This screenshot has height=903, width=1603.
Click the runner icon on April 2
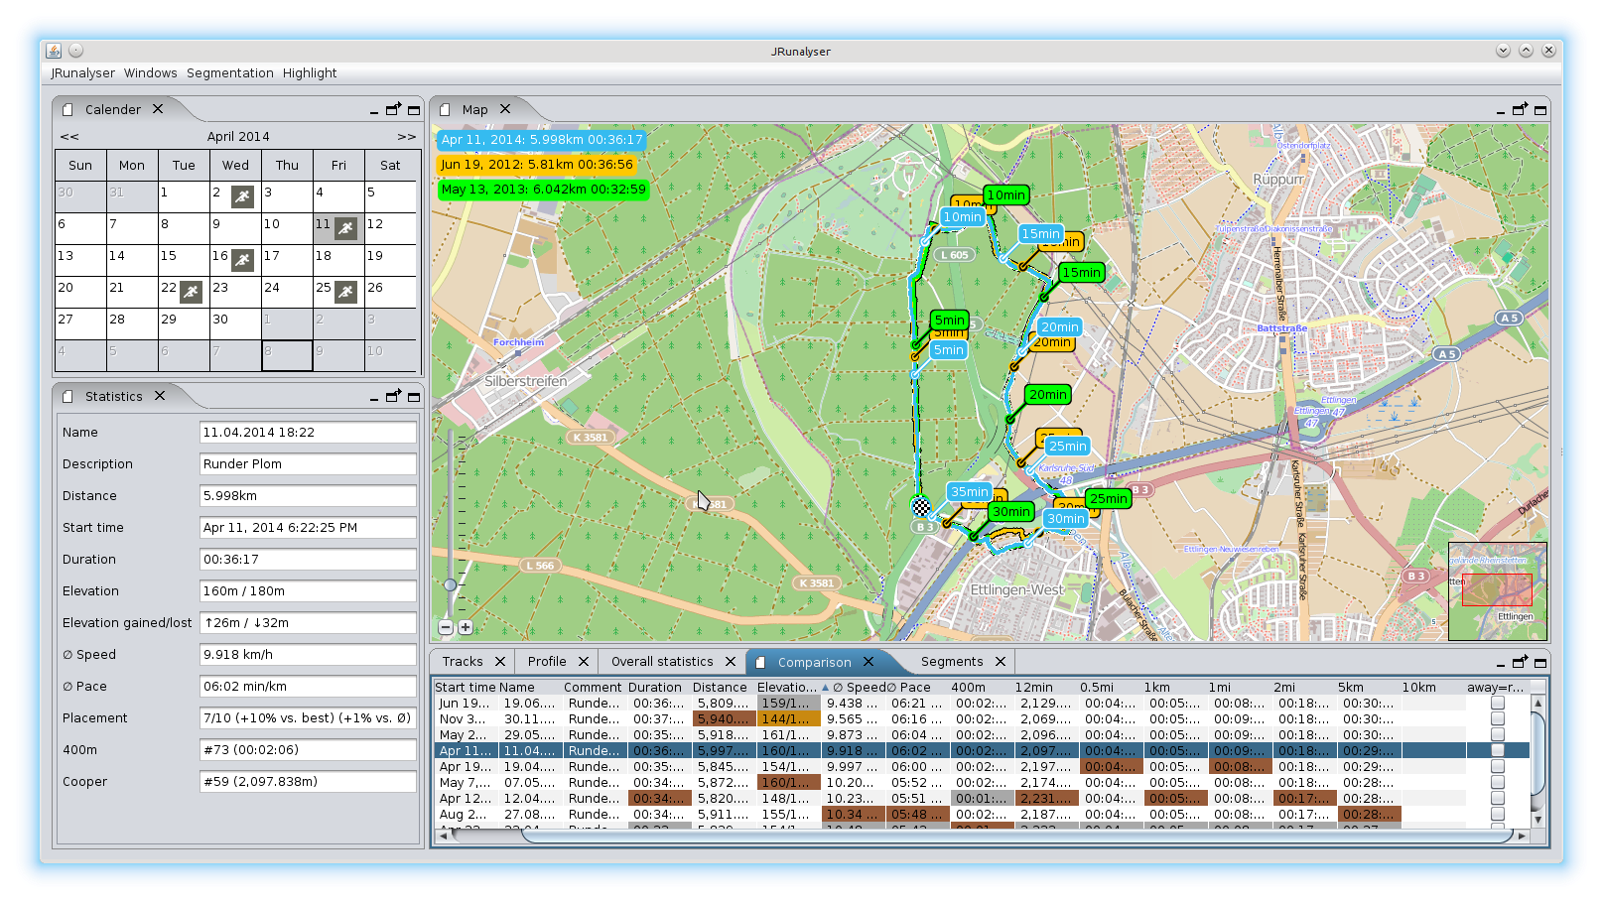tap(241, 196)
